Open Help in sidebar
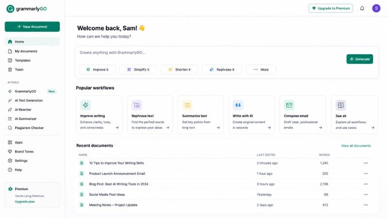The image size is (388, 218). point(32,170)
